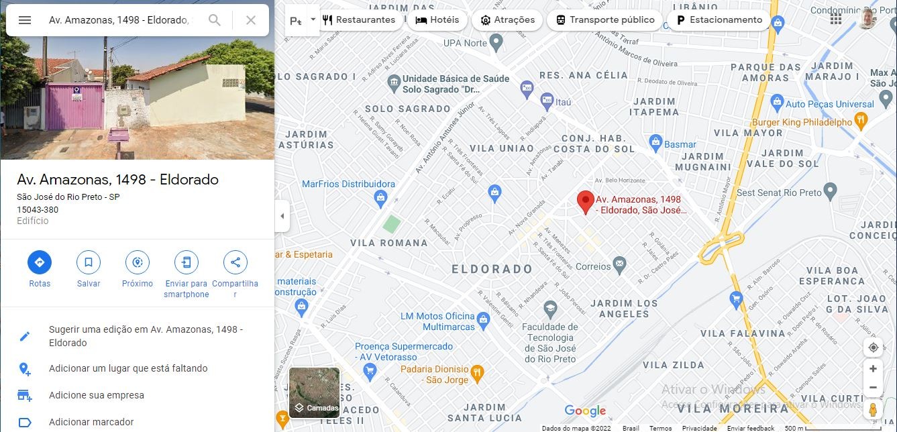Screen dimensions: 897x432
Task: Clear the search box with X
Action: point(251,20)
